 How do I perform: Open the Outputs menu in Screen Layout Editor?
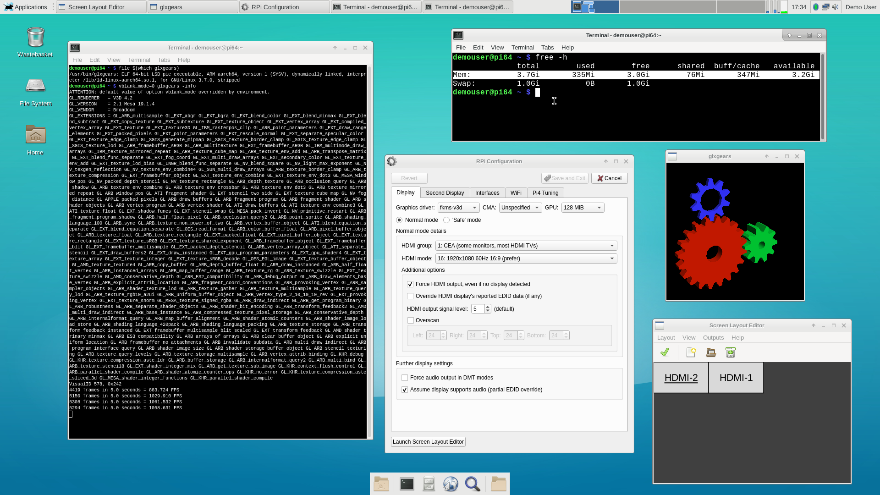tap(713, 338)
